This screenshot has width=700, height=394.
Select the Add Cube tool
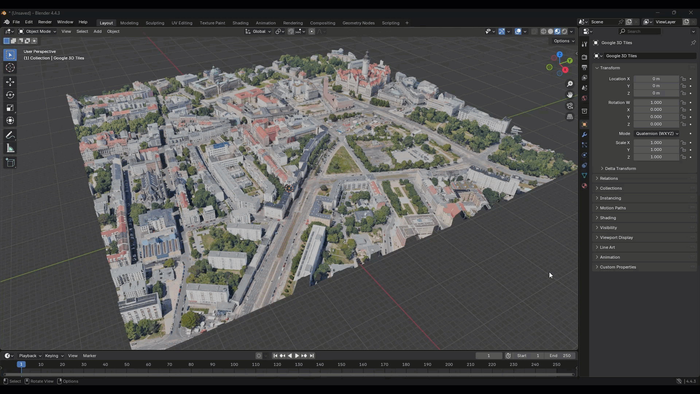click(x=10, y=163)
